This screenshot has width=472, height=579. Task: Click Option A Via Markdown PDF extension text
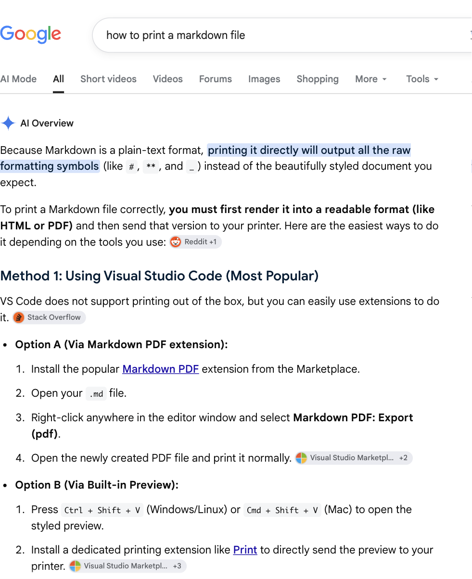point(121,344)
